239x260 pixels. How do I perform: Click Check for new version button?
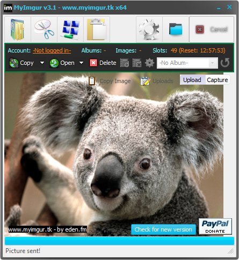[x=163, y=229]
